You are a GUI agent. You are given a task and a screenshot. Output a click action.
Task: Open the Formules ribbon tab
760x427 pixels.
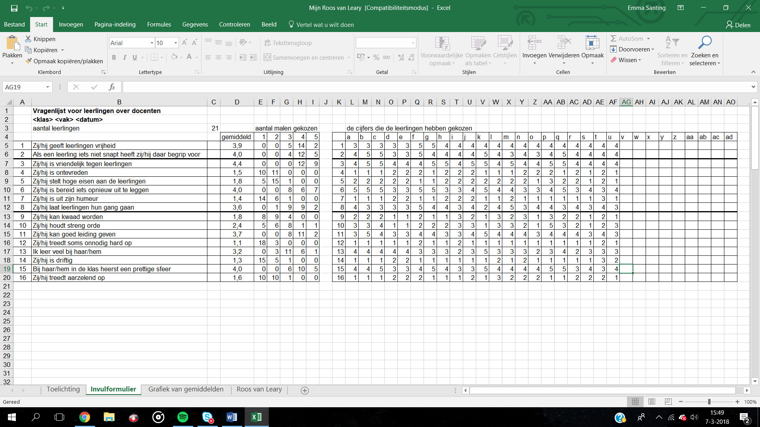tap(159, 25)
